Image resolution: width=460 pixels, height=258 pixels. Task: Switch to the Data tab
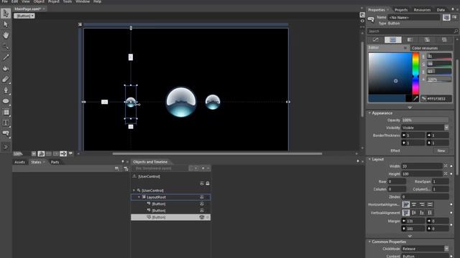click(441, 9)
